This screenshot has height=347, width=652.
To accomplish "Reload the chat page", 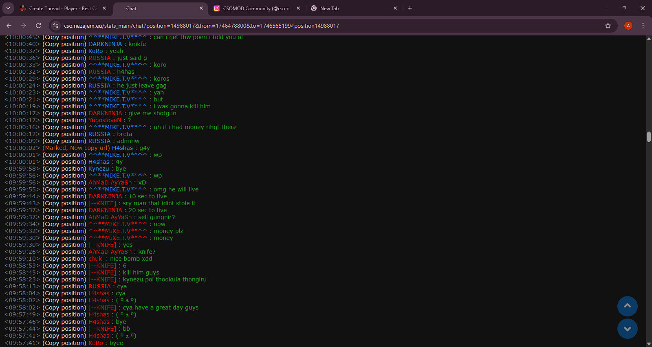I will pos(38,26).
